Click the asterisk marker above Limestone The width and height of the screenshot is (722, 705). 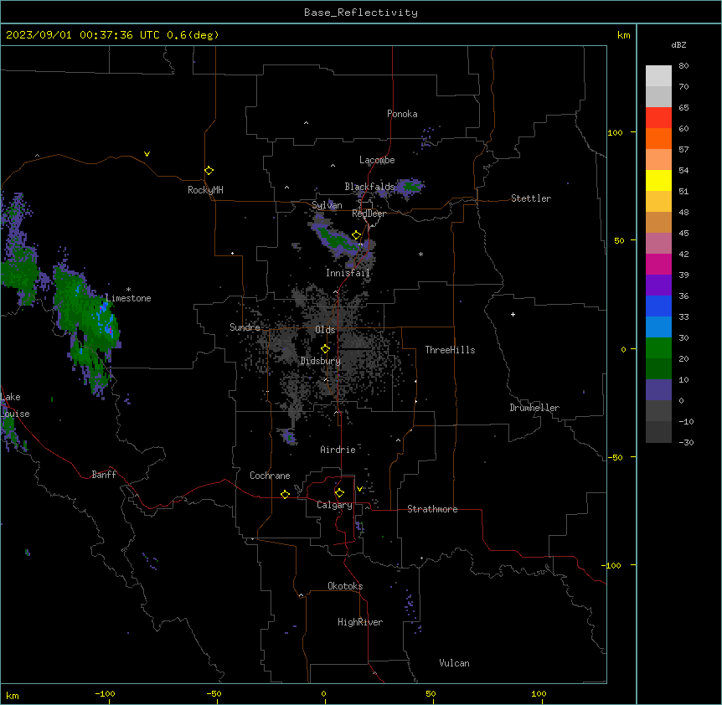(128, 290)
